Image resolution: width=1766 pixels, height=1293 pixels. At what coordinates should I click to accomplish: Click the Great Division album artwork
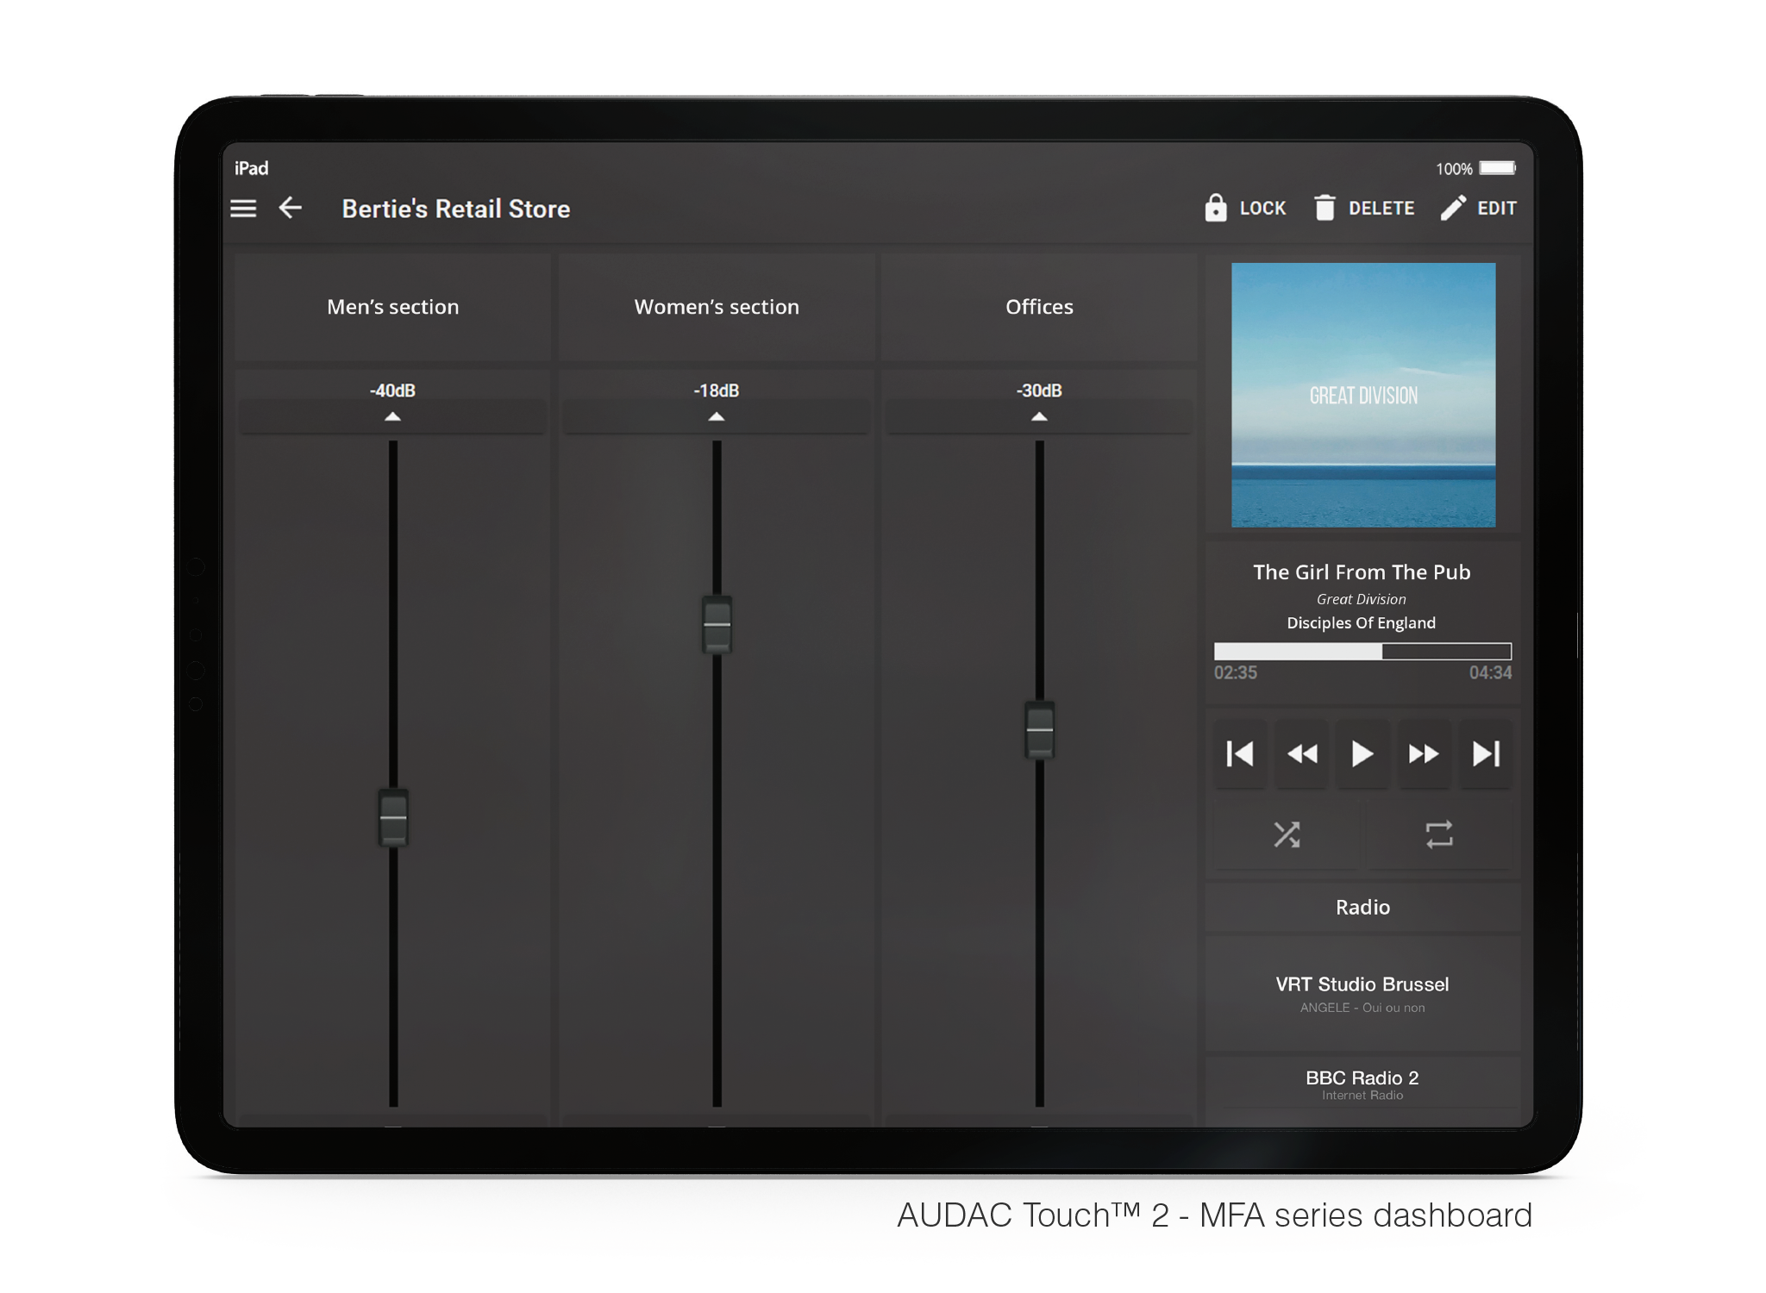1363,395
